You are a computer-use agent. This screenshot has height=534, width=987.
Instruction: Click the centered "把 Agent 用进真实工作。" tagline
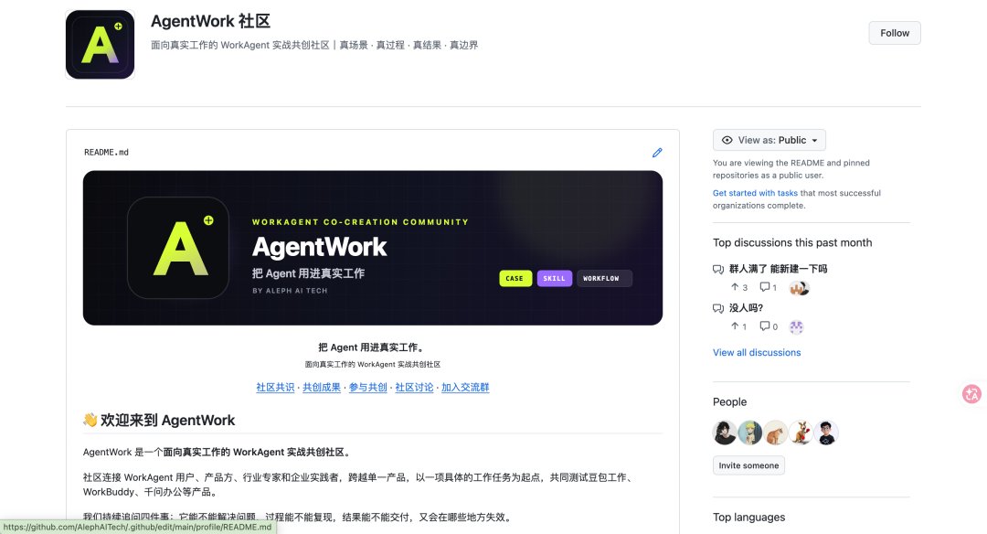tap(372, 347)
